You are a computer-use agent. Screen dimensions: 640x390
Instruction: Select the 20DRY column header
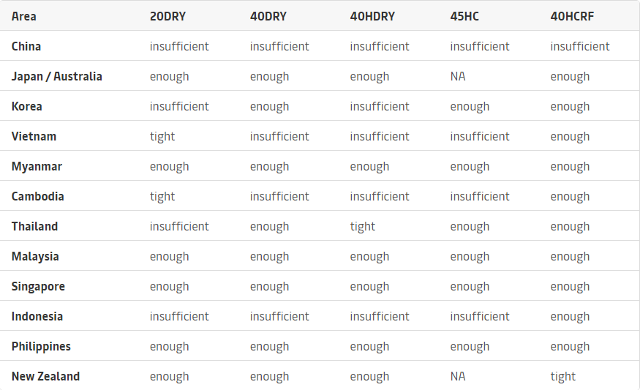(x=168, y=16)
